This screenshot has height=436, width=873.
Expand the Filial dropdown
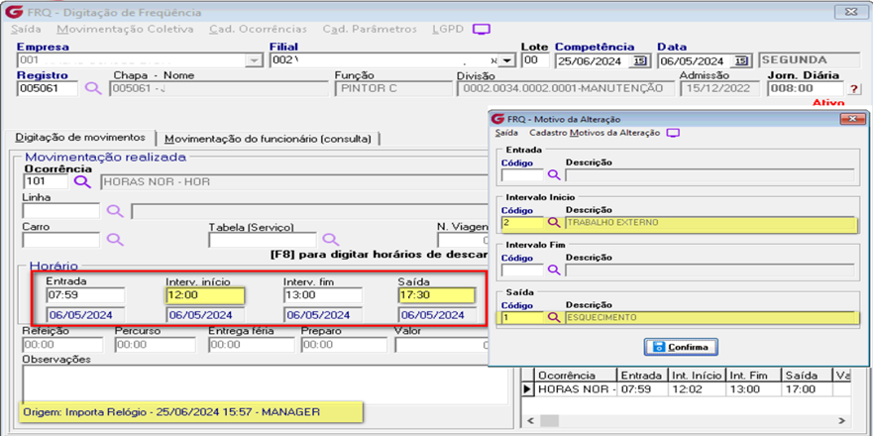(507, 60)
